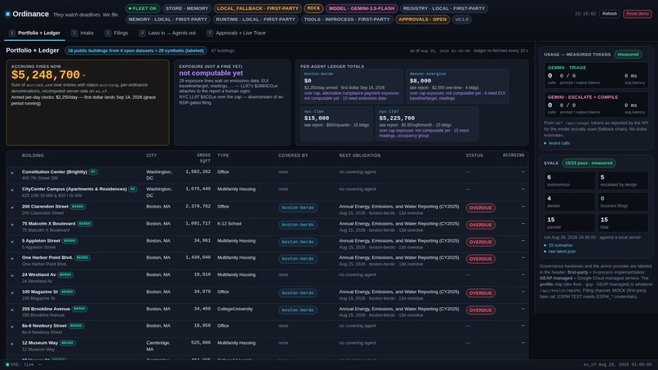
Task: Expand the 75 Malcolm X Boulevard row
Action: [12, 225]
